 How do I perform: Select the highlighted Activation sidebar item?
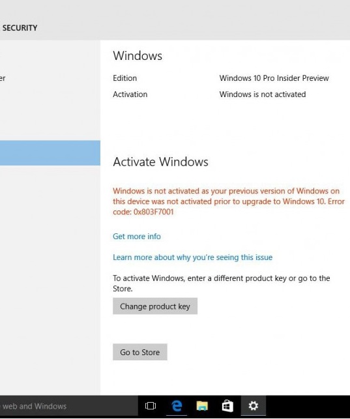[50, 153]
